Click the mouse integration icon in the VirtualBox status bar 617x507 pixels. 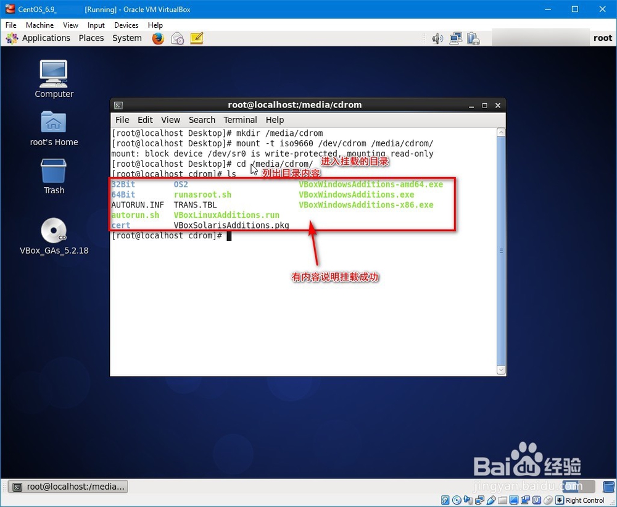coord(548,500)
